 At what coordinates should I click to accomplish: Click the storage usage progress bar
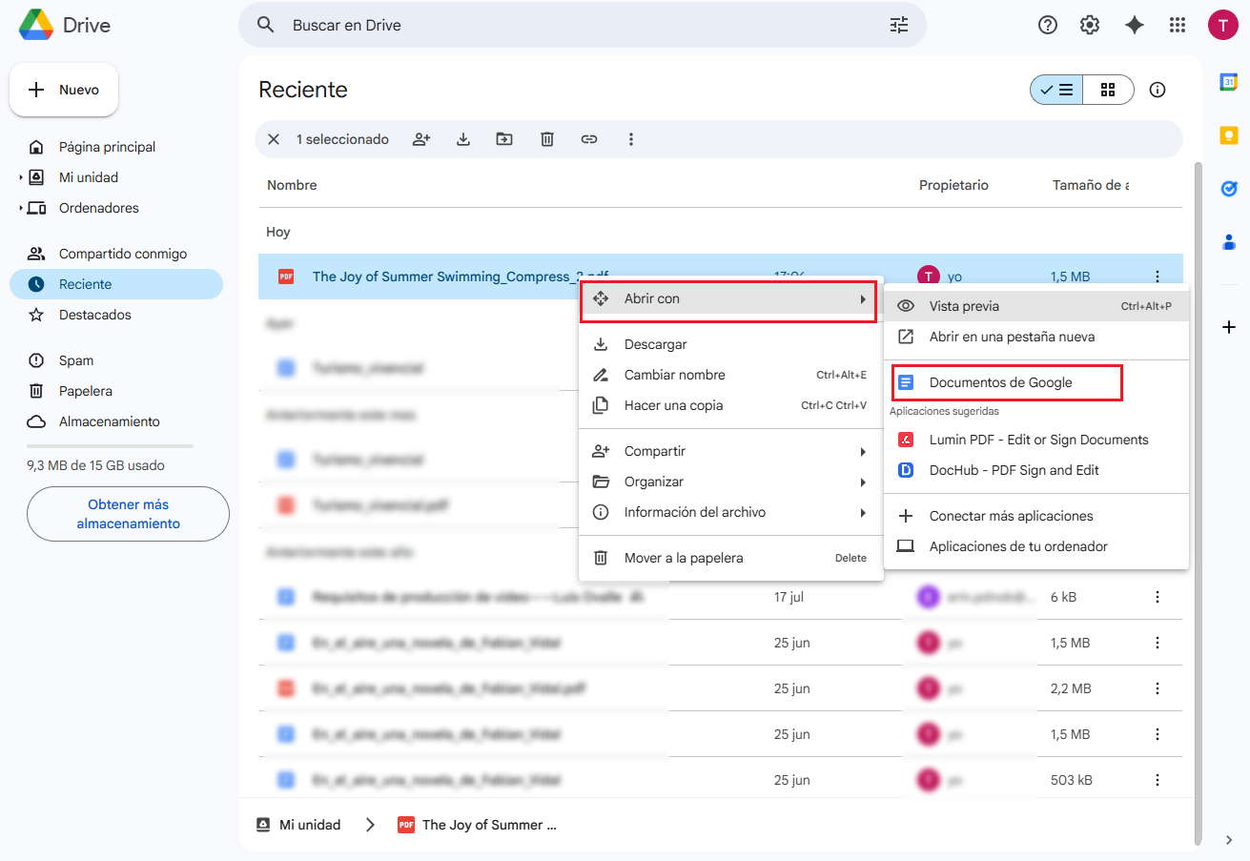click(110, 446)
